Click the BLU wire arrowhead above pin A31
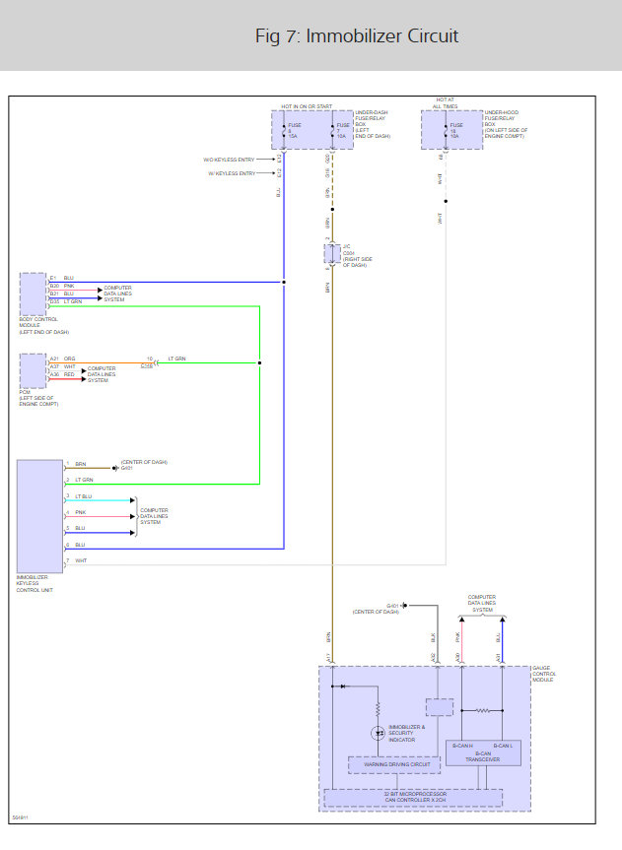Viewport: 622px width, 850px height. click(502, 620)
